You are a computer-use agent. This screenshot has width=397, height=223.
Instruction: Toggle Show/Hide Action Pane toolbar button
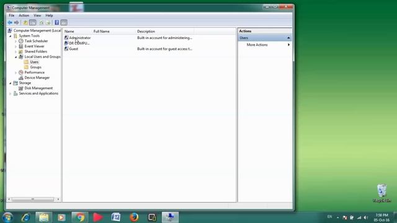click(64, 22)
